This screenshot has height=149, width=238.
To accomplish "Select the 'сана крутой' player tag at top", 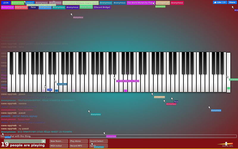I will pos(163,3).
